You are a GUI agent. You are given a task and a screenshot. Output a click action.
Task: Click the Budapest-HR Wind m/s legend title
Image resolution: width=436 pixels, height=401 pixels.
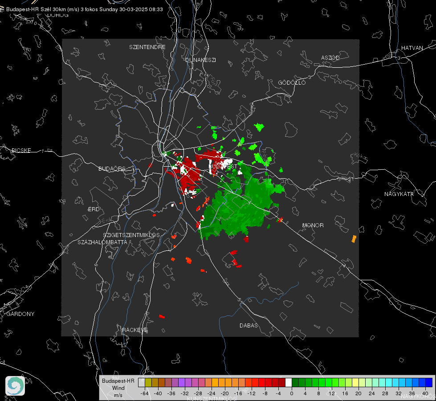pyautogui.click(x=118, y=388)
